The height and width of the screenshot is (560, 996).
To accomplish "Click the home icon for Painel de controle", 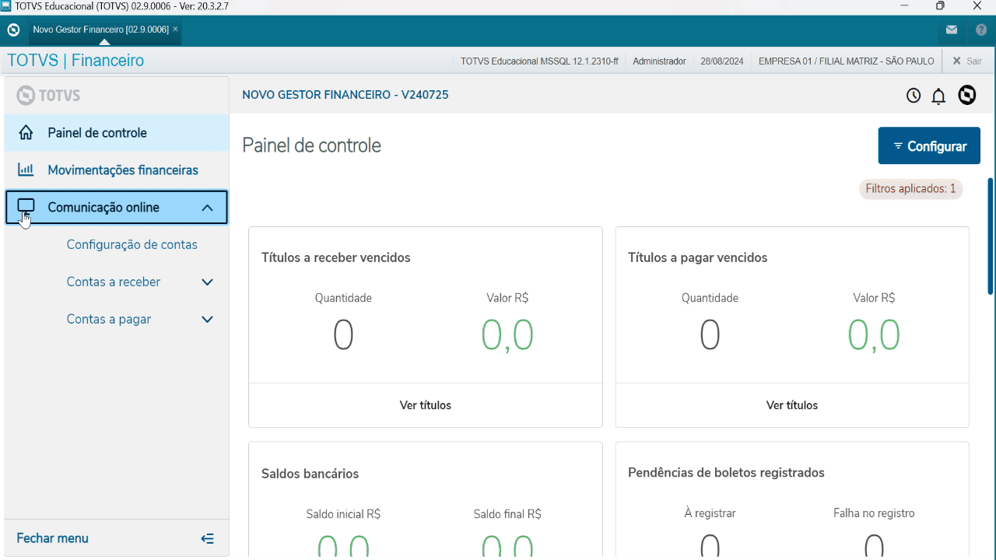I will (x=26, y=133).
